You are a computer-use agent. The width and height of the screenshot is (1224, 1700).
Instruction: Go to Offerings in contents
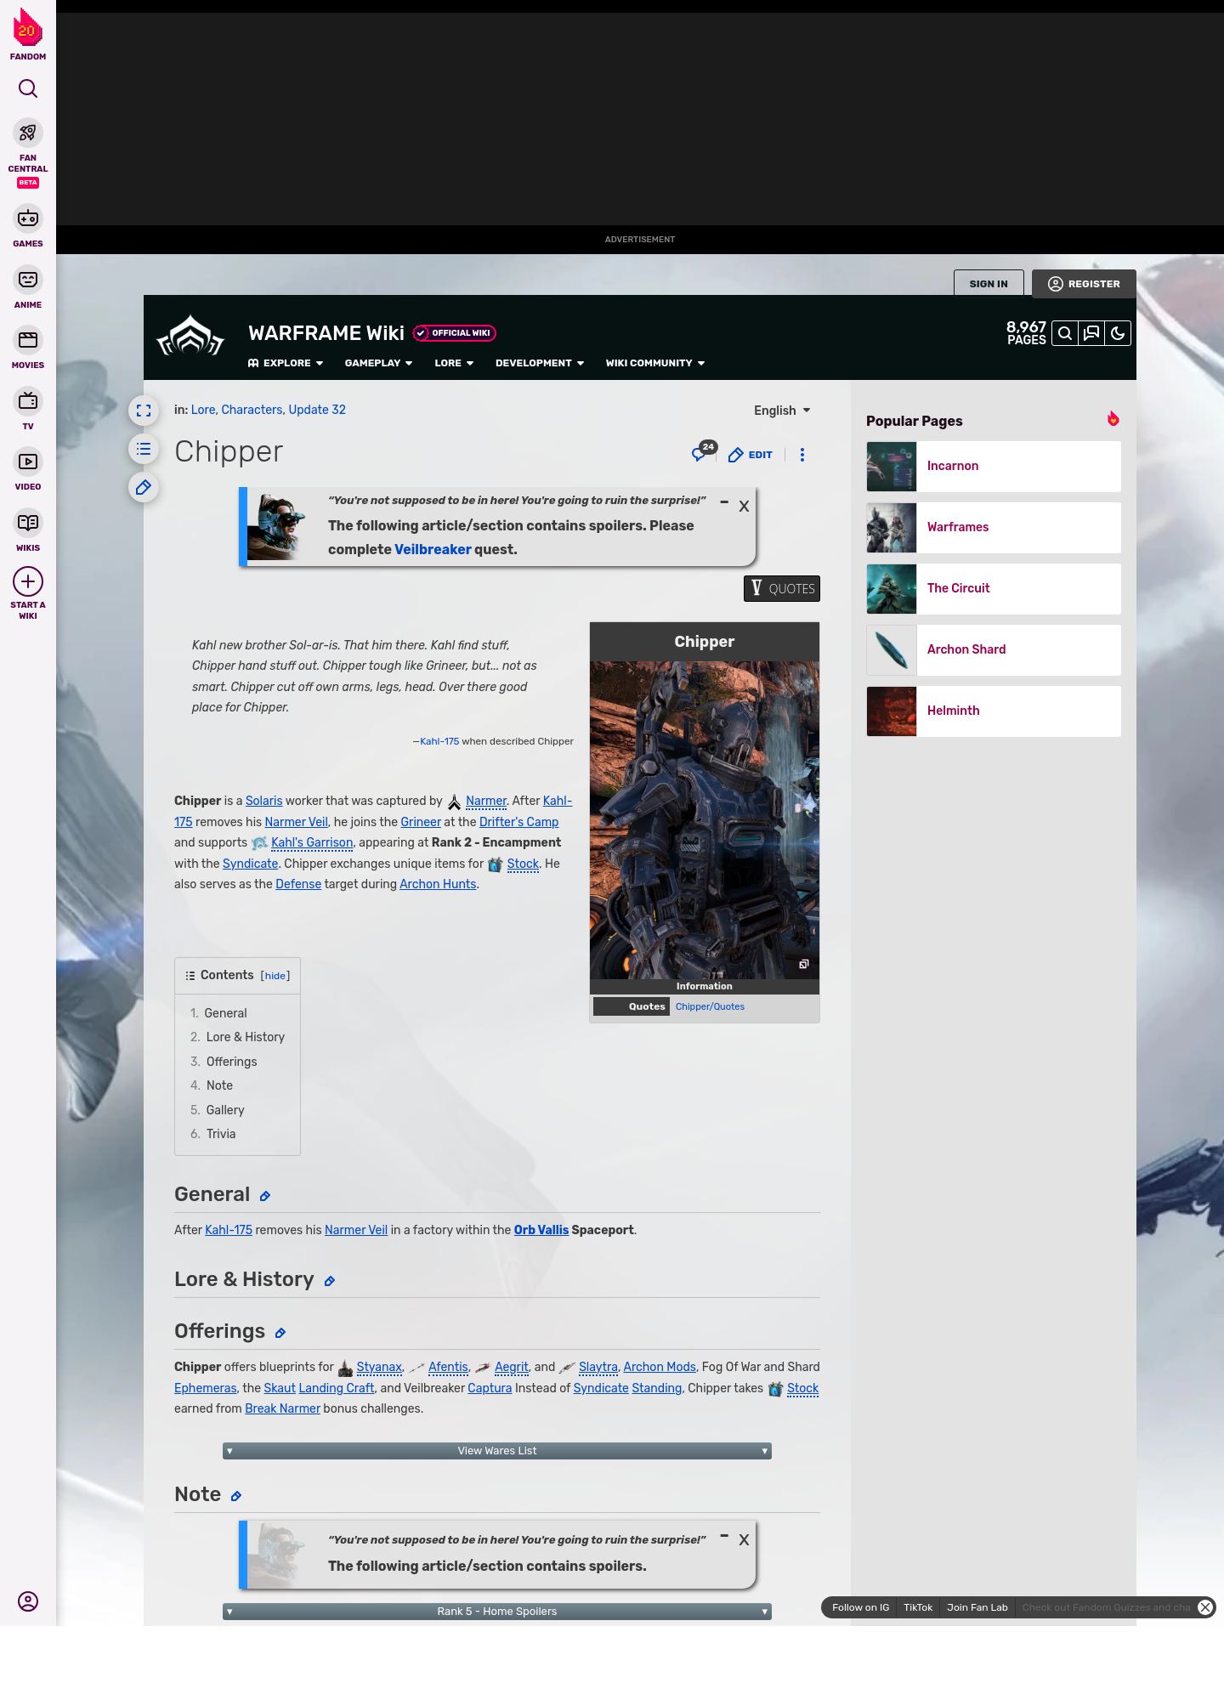click(231, 1062)
